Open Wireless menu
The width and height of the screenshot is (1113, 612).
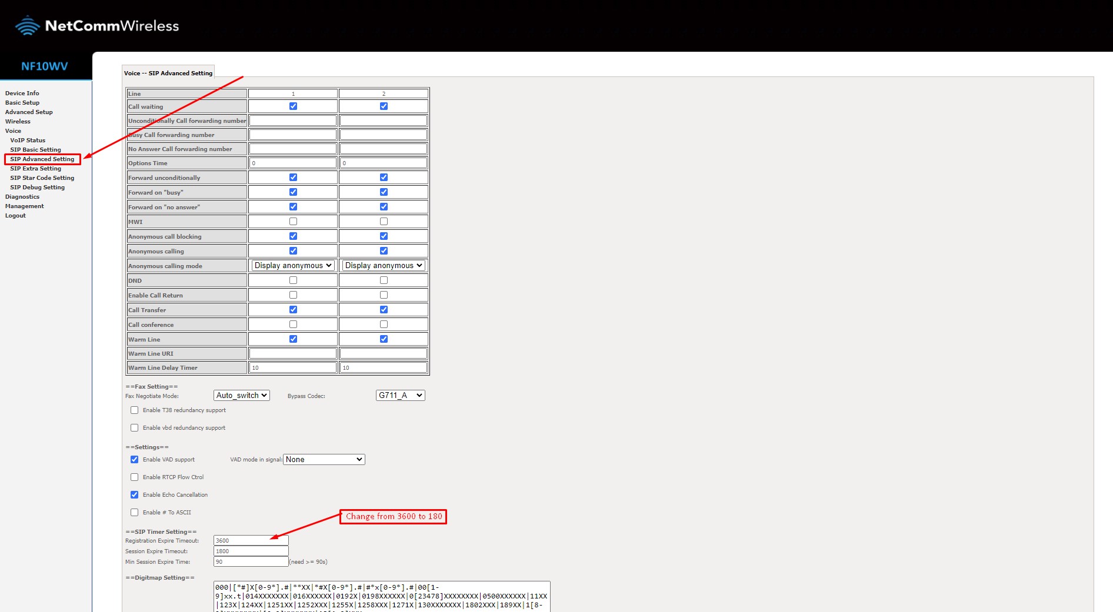coord(18,121)
